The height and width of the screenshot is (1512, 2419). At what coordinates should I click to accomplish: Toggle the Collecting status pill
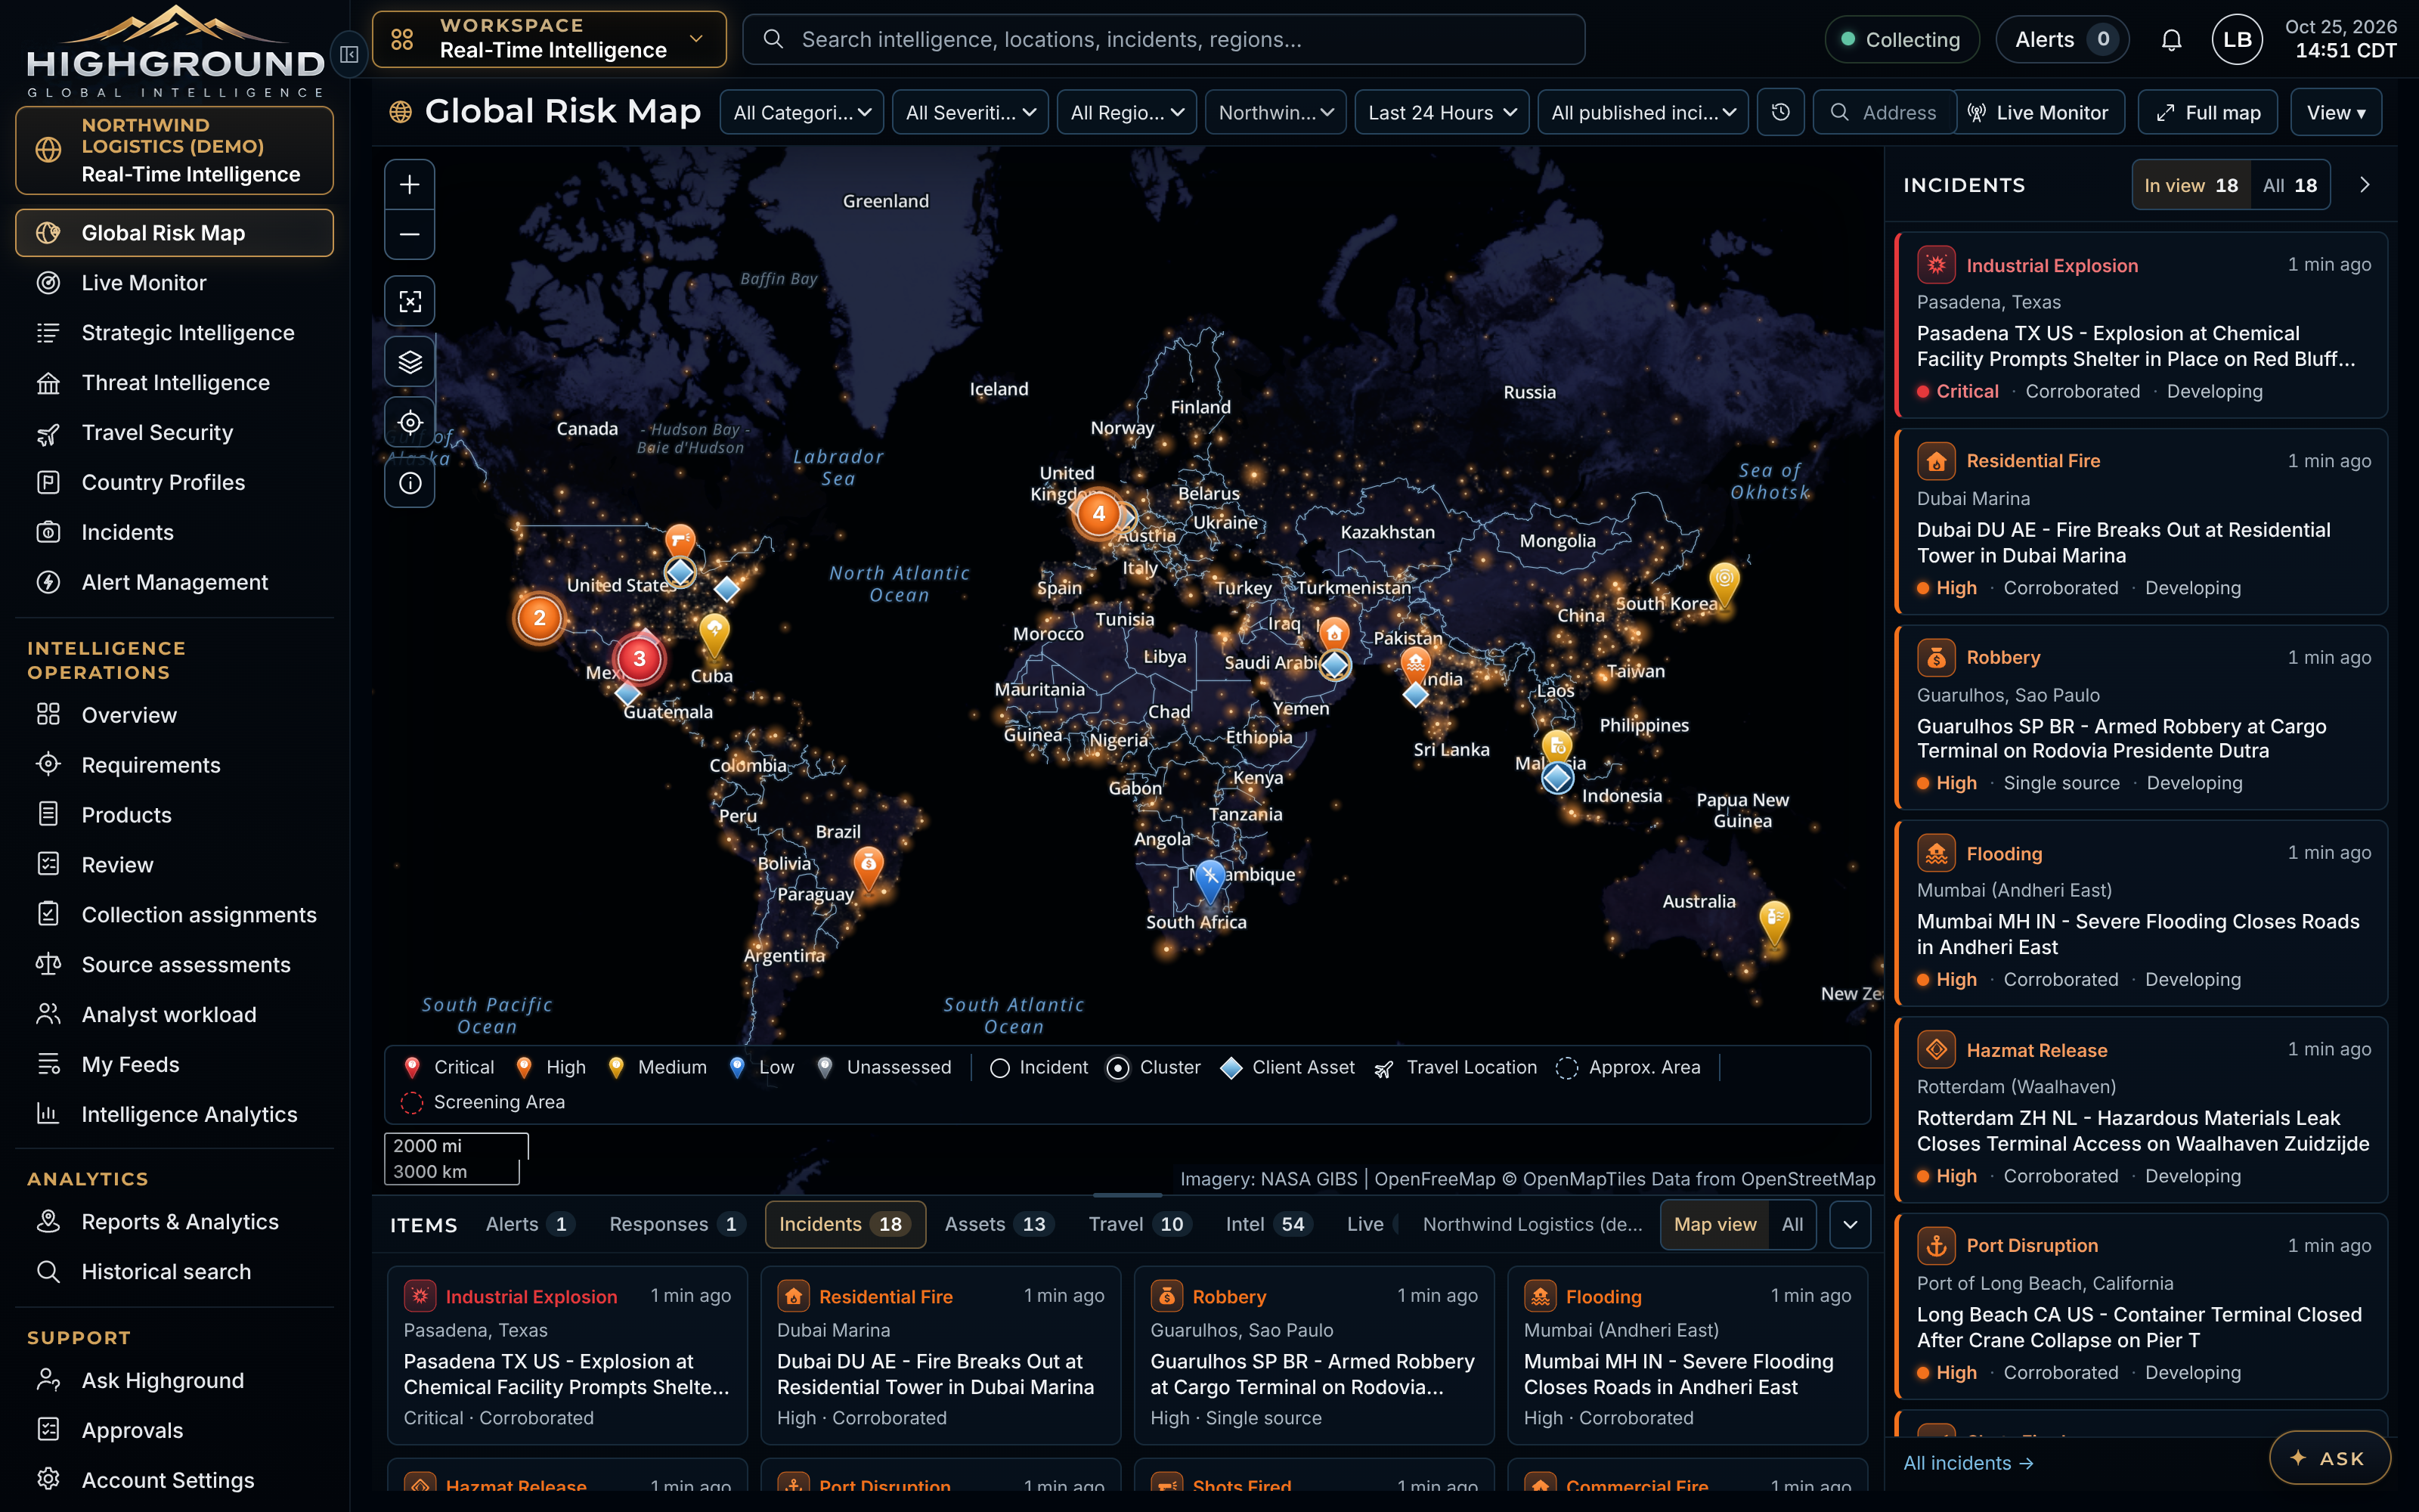coord(1901,40)
